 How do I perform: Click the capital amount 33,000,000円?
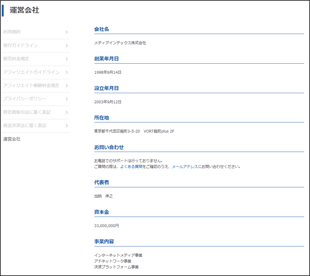[x=107, y=226]
